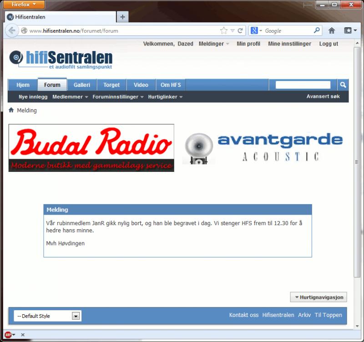Close the add-on bar with X

[23, 335]
